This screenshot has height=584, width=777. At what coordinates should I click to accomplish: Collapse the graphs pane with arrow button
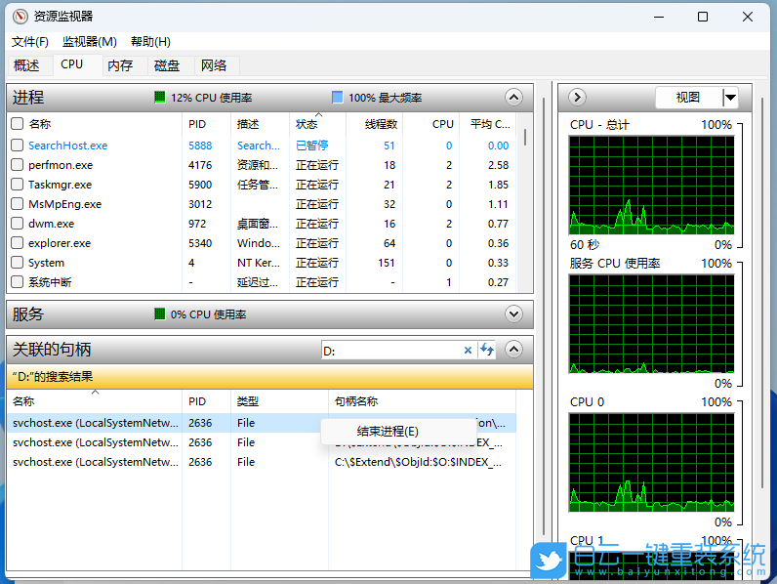click(x=577, y=98)
